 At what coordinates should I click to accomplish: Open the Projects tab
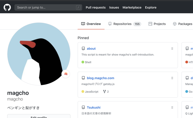coord(157,24)
